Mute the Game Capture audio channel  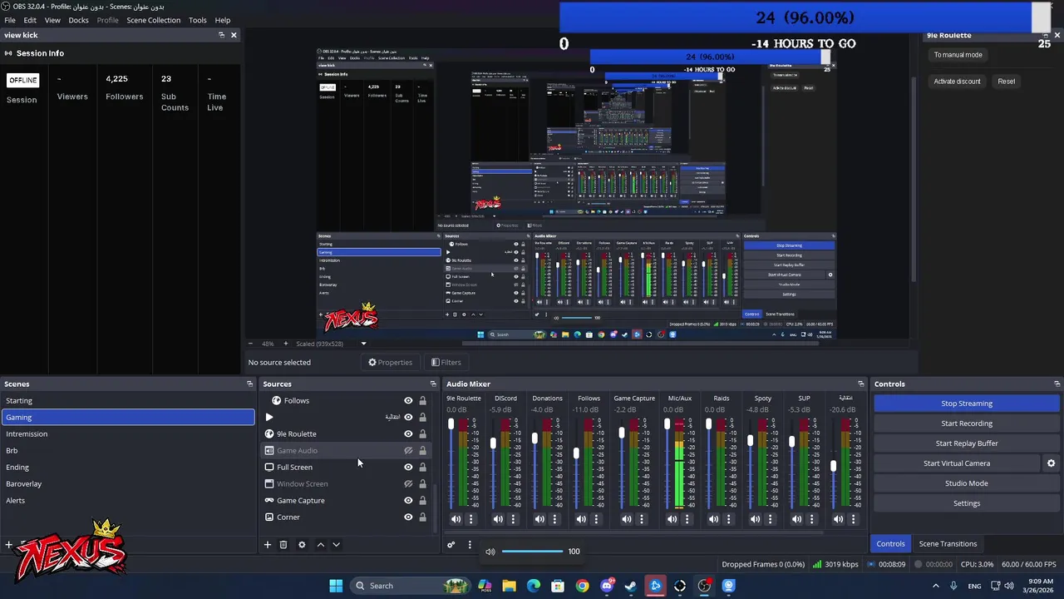(x=627, y=519)
